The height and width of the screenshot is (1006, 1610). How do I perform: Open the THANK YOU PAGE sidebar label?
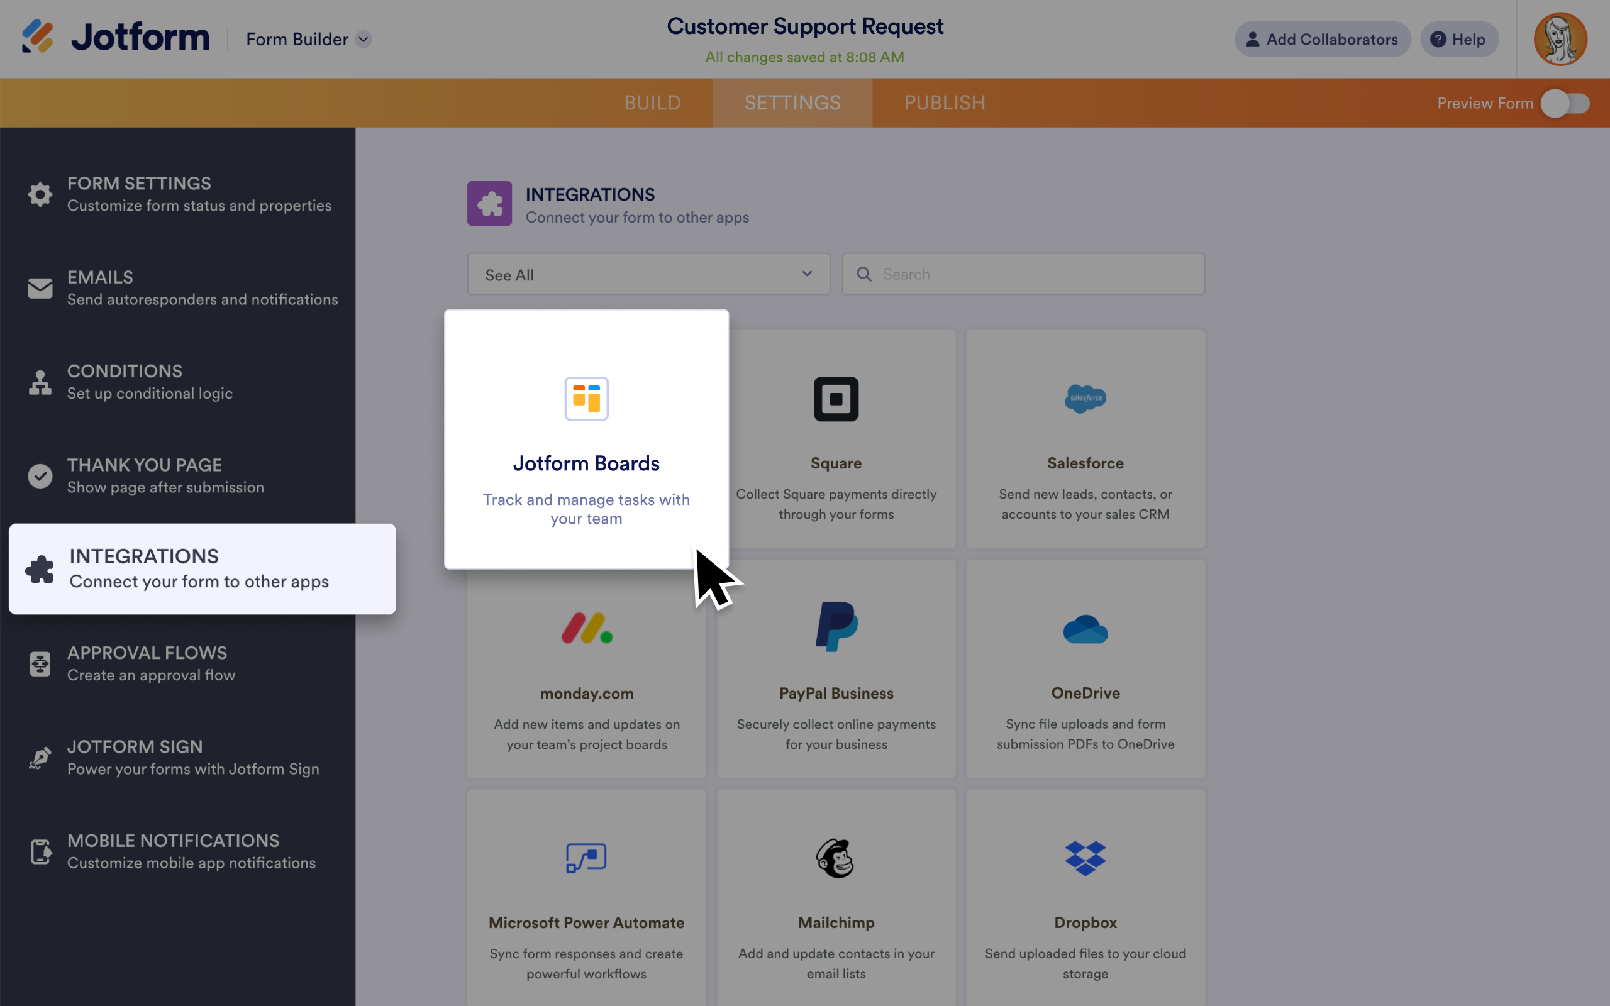(x=145, y=465)
